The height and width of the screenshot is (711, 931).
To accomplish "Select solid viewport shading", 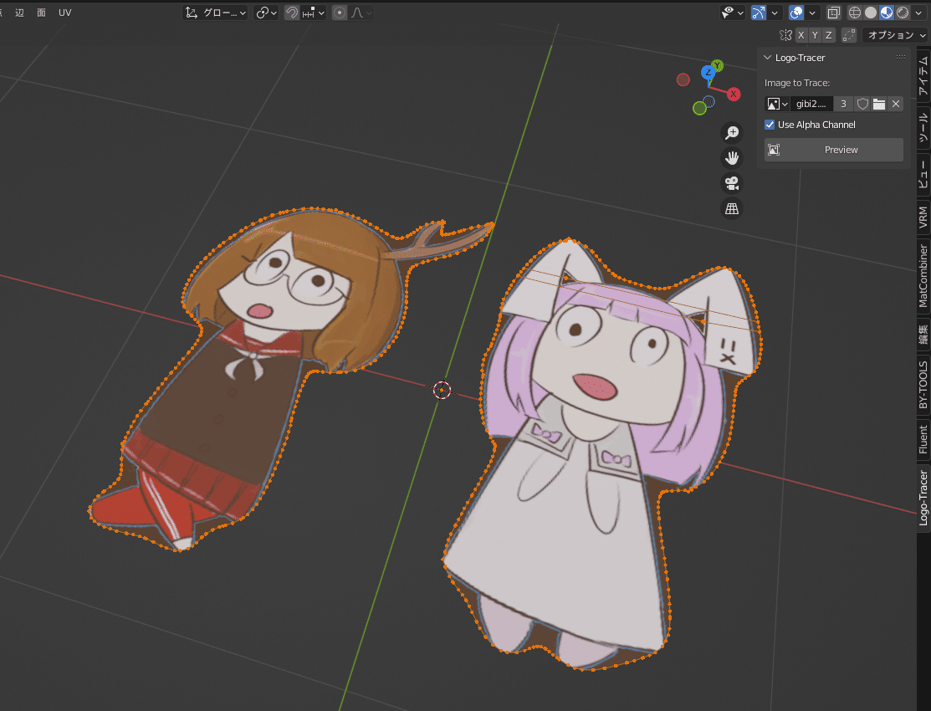I will [871, 13].
